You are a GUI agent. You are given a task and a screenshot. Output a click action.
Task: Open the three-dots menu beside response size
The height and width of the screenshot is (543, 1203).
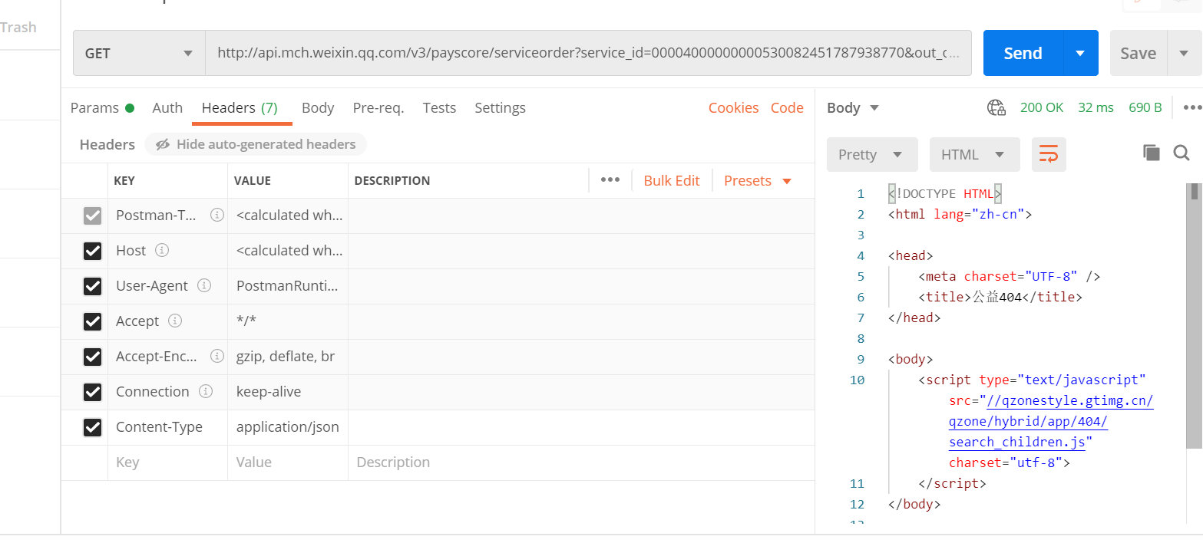1192,108
